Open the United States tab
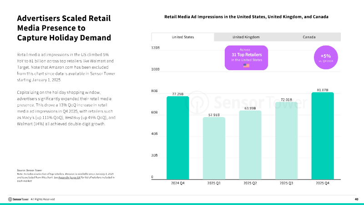364x205 pixels. 183,37
